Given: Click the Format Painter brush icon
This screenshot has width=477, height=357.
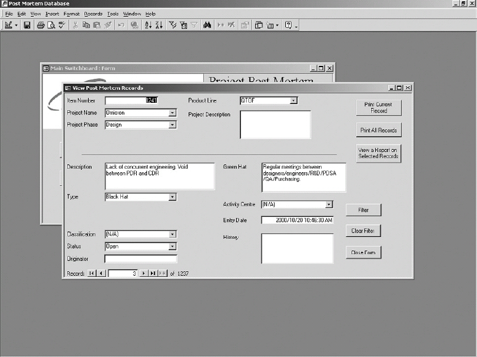Looking at the screenshot, I should [108, 25].
